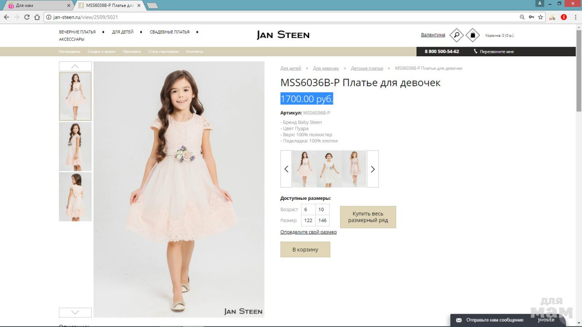This screenshot has width=582, height=327.
Task: View the back-view dress thumbnail
Action: click(x=75, y=197)
